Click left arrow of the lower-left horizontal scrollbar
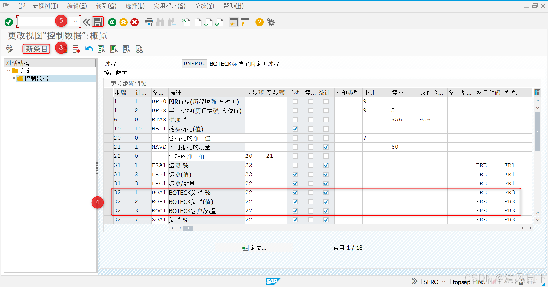This screenshot has width=548, height=287. point(172,228)
